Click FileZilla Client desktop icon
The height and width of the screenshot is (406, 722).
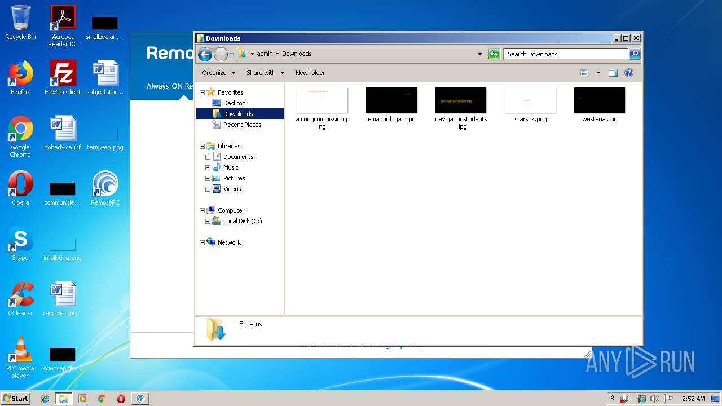point(63,78)
